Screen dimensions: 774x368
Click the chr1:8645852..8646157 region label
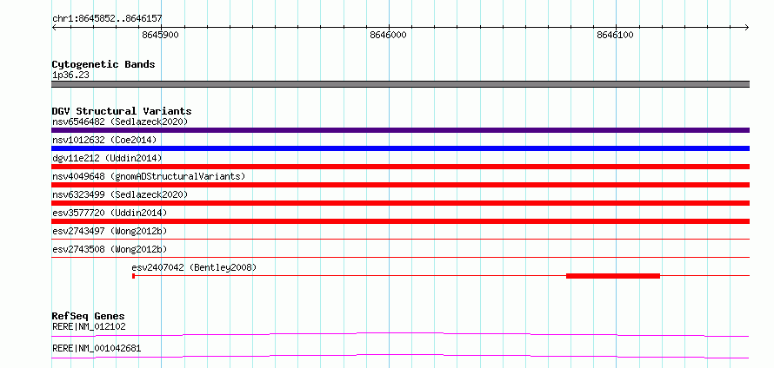(x=107, y=19)
